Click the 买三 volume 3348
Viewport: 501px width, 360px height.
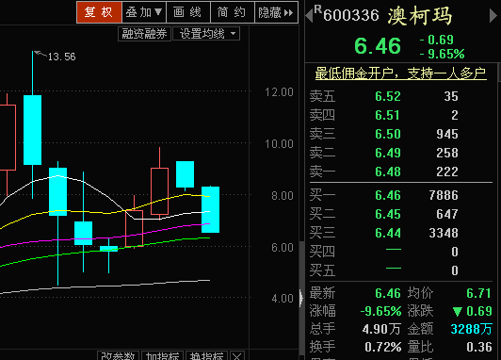coord(444,233)
